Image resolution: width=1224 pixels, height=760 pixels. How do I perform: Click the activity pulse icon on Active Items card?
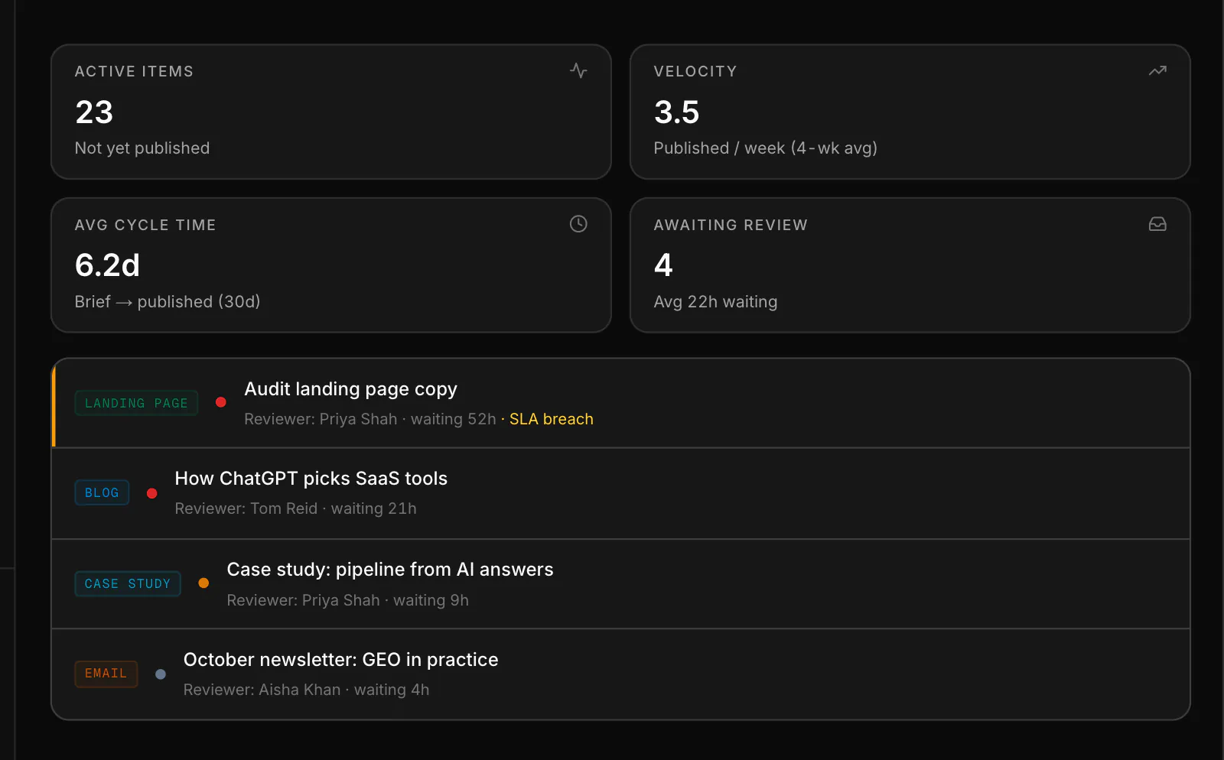tap(578, 70)
